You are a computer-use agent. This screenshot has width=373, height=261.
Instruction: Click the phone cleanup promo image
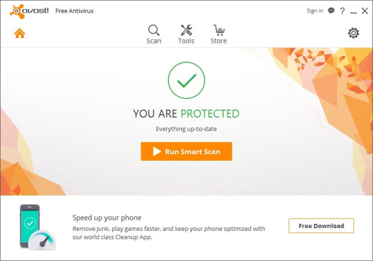pyautogui.click(x=38, y=227)
